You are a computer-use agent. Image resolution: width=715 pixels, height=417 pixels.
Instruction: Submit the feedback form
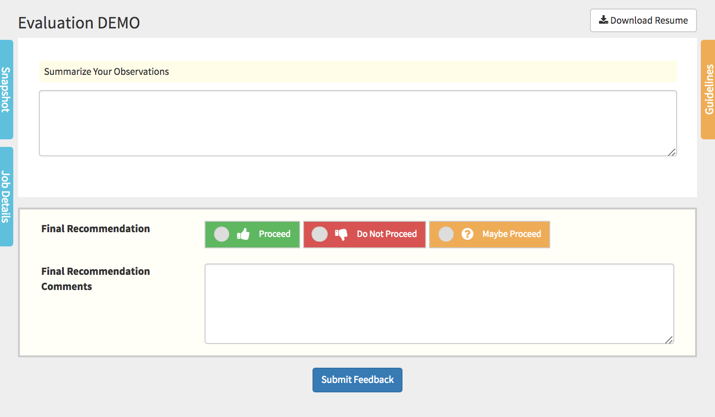[357, 380]
